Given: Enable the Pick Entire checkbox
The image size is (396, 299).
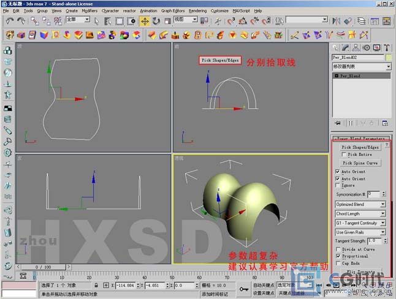Looking at the screenshot, I should point(344,155).
